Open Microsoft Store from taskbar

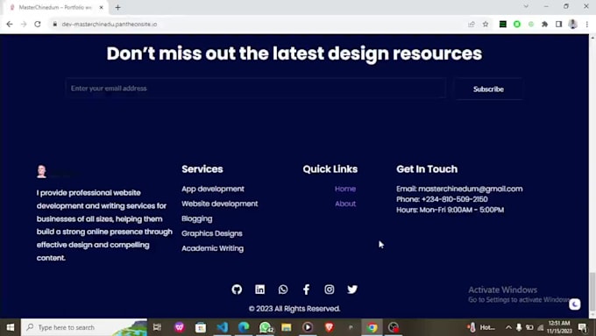click(x=201, y=327)
